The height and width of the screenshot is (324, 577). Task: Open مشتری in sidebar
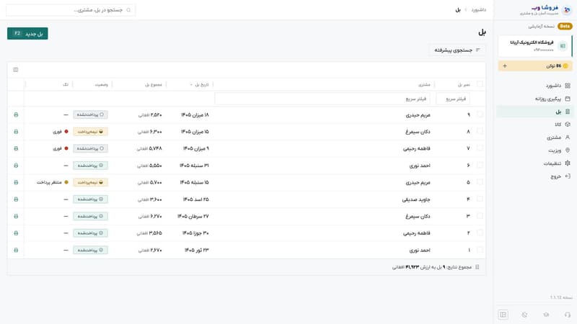(534, 138)
